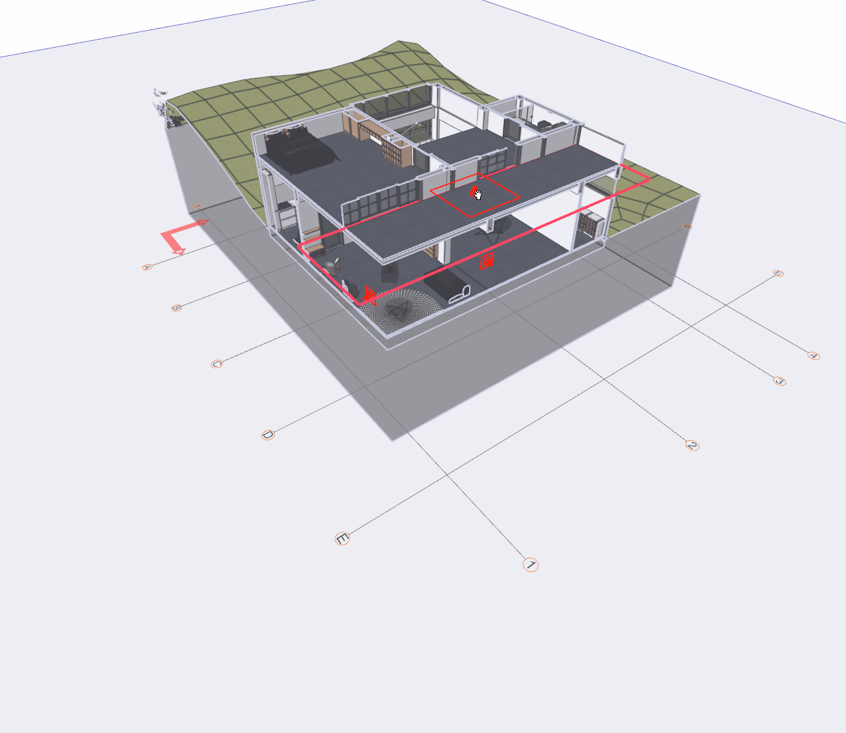Select the red camera marker near the round rug
Image resolution: width=846 pixels, height=733 pixels.
coord(369,295)
